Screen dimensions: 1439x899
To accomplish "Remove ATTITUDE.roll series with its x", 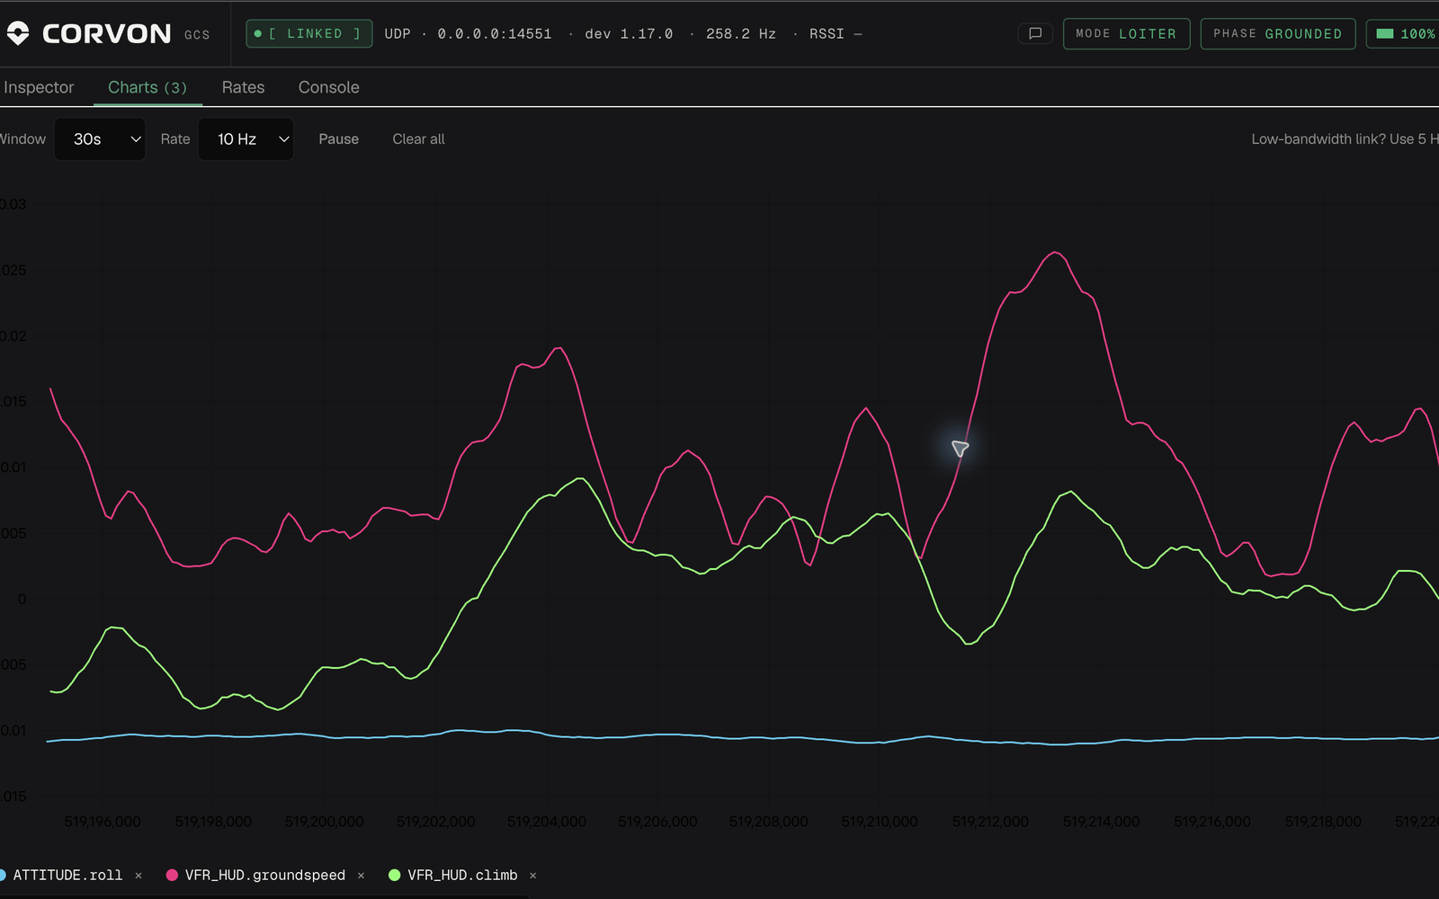I will [x=139, y=875].
